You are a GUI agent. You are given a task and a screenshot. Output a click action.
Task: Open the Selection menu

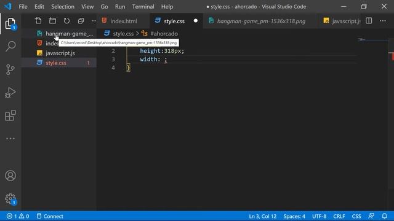coord(63,7)
